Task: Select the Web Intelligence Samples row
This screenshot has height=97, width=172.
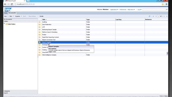Action: click(103, 55)
